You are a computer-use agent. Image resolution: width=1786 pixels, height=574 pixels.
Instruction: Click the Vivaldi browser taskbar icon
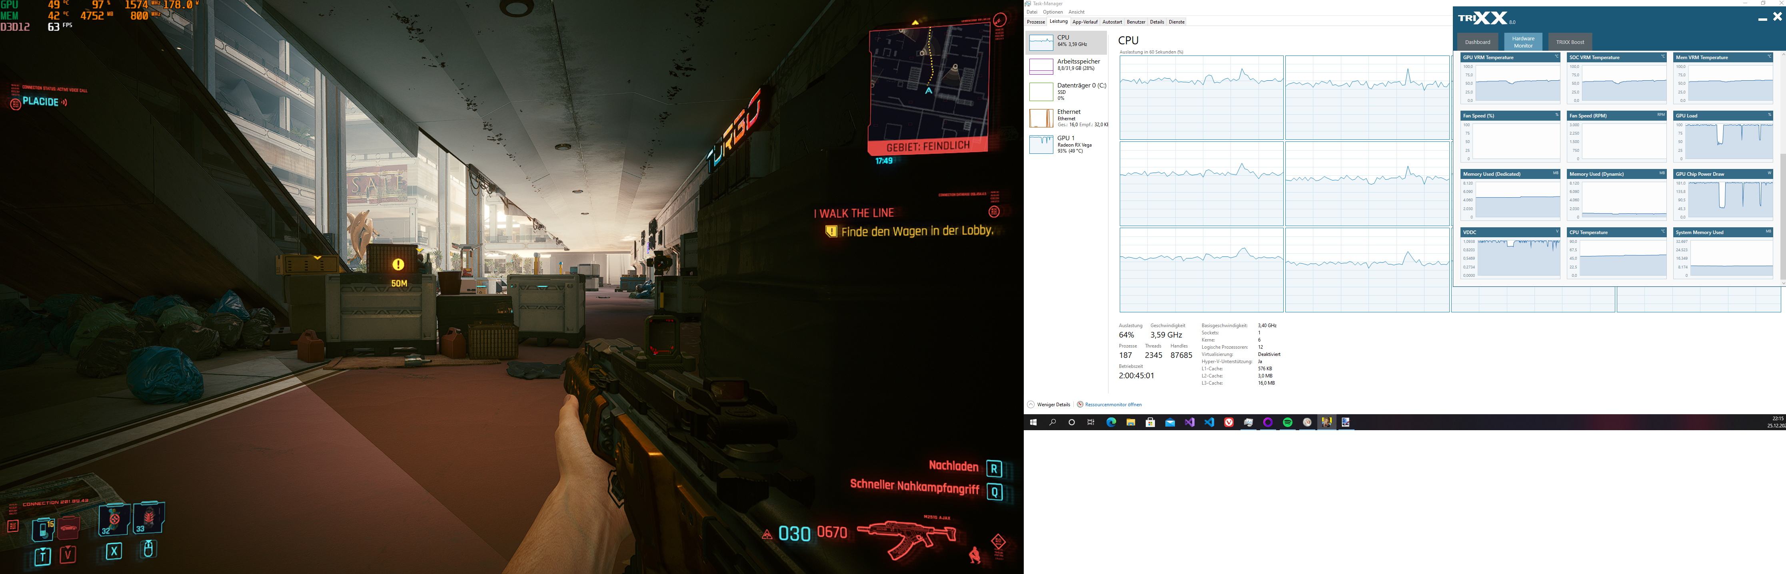coord(1229,422)
